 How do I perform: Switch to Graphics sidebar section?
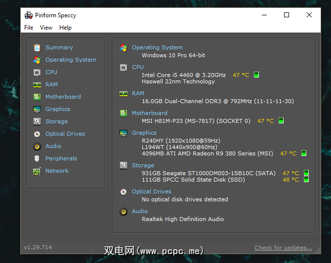(x=58, y=109)
